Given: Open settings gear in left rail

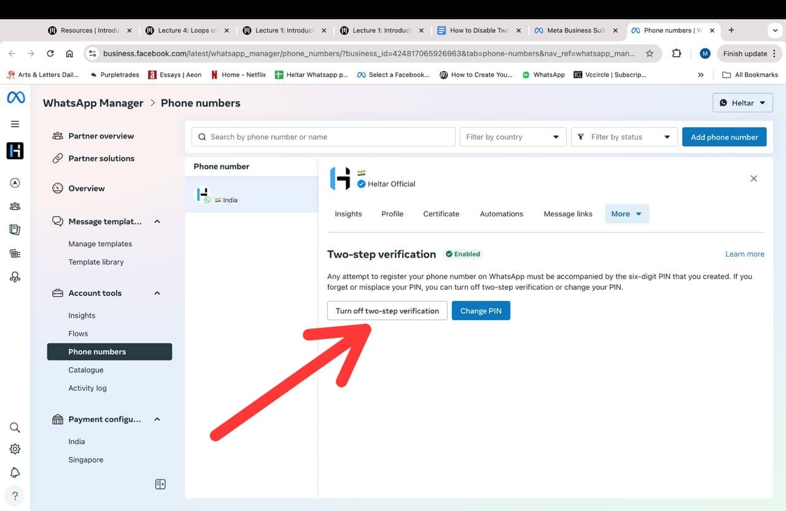Looking at the screenshot, I should (x=15, y=449).
